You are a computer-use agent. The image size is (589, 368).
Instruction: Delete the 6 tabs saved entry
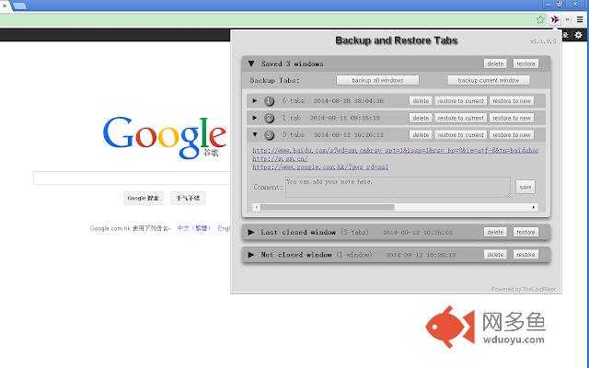tap(421, 101)
